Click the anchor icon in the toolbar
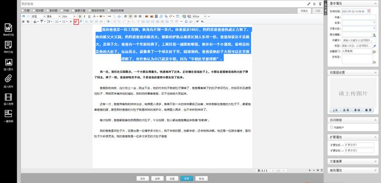The width and height of the screenshot is (381, 183). 119,17
